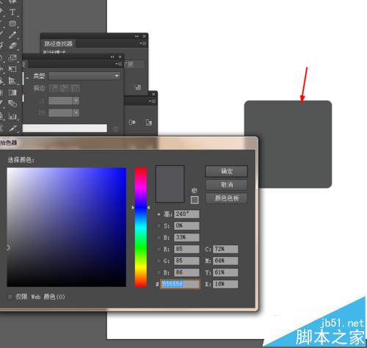Click the Y field showing 61%
This screenshot has height=348, width=367.
point(225,272)
